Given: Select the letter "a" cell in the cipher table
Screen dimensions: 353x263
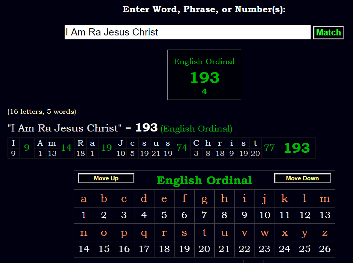Looking at the screenshot, I should (x=84, y=198).
